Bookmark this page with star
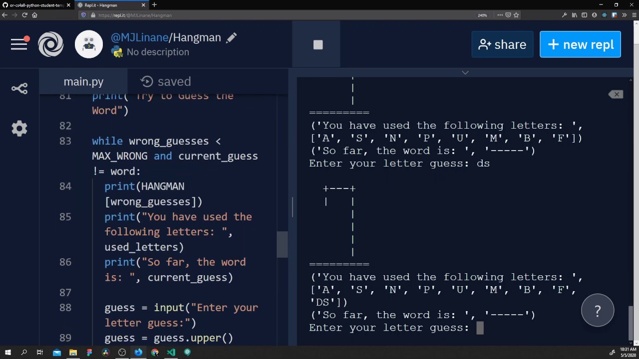Image resolution: width=639 pixels, height=359 pixels. [x=516, y=15]
